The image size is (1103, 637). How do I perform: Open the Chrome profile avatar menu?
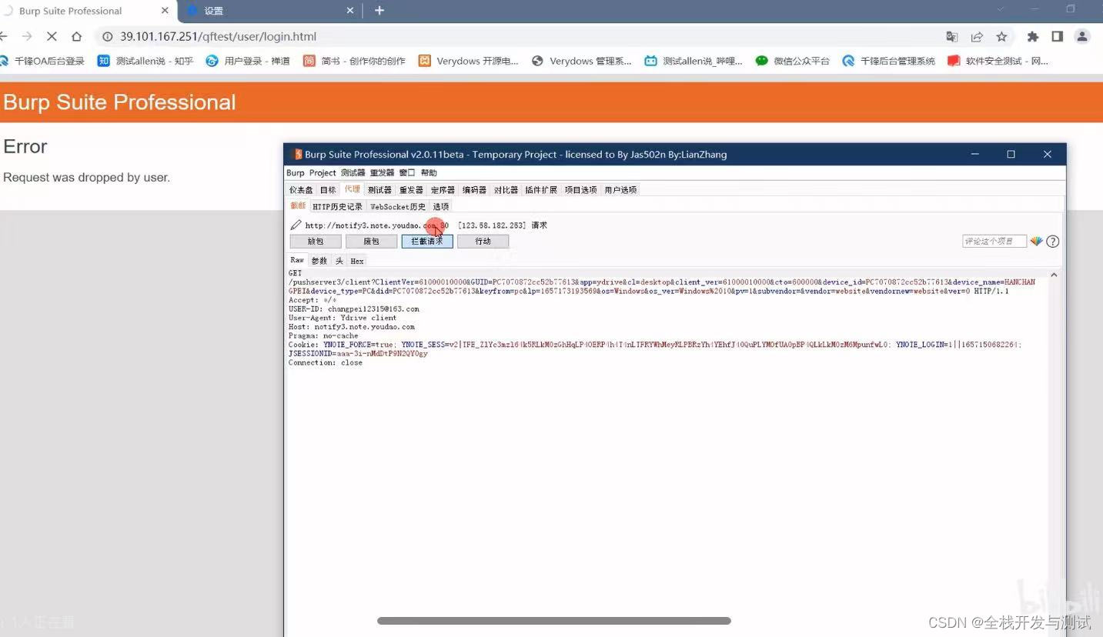coord(1082,36)
